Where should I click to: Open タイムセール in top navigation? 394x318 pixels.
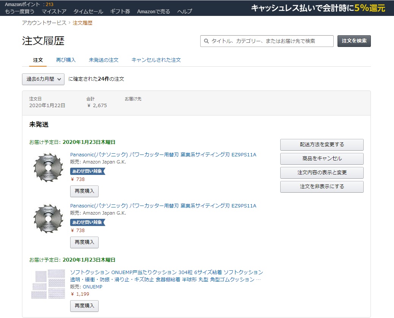pyautogui.click(x=88, y=11)
